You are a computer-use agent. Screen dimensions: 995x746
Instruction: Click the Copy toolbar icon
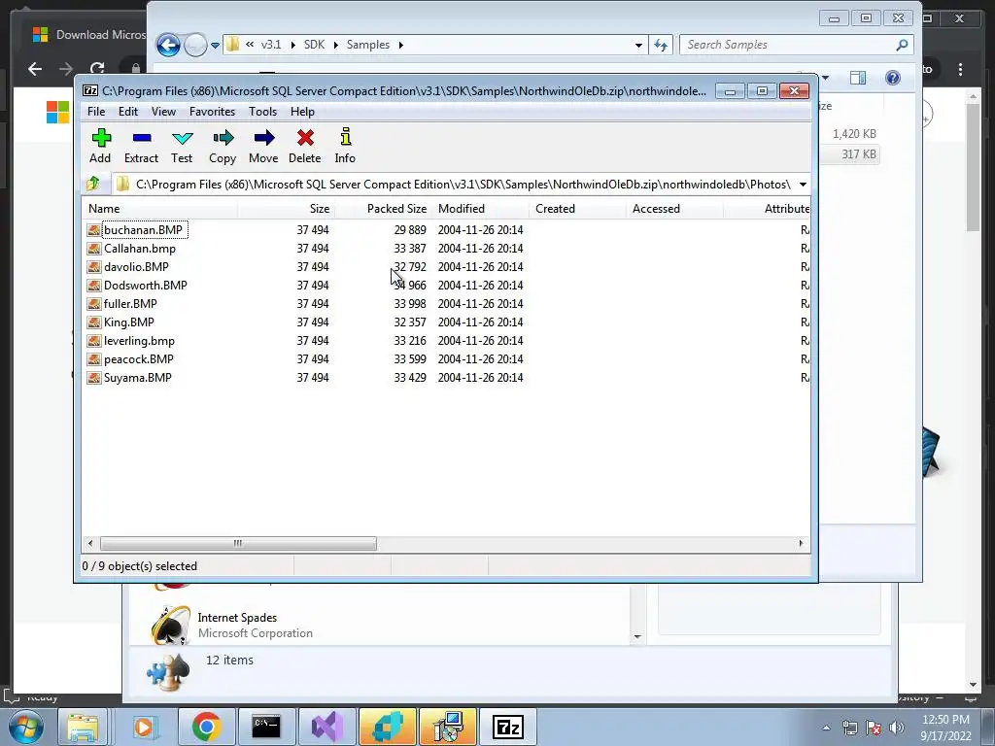pos(223,146)
